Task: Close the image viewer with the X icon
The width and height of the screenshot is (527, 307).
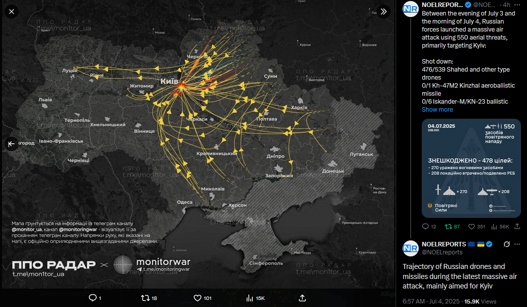Action: [12, 12]
